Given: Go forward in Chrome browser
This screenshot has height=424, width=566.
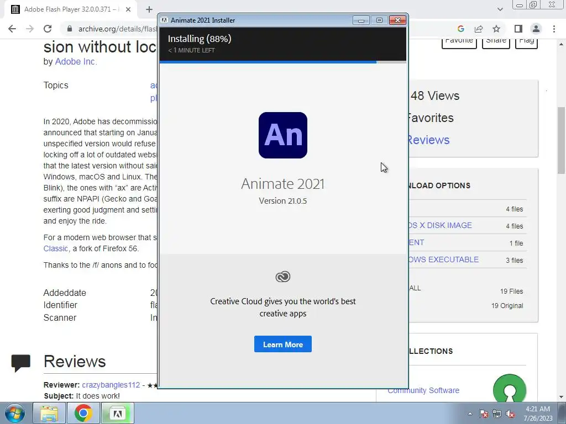Looking at the screenshot, I should click(30, 29).
